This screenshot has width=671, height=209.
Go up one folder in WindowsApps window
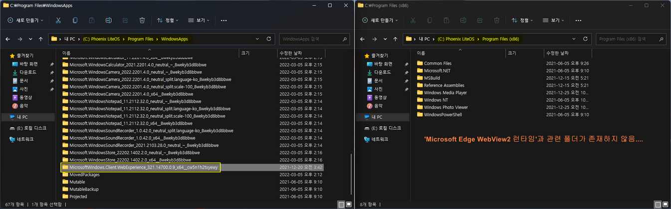pos(41,39)
